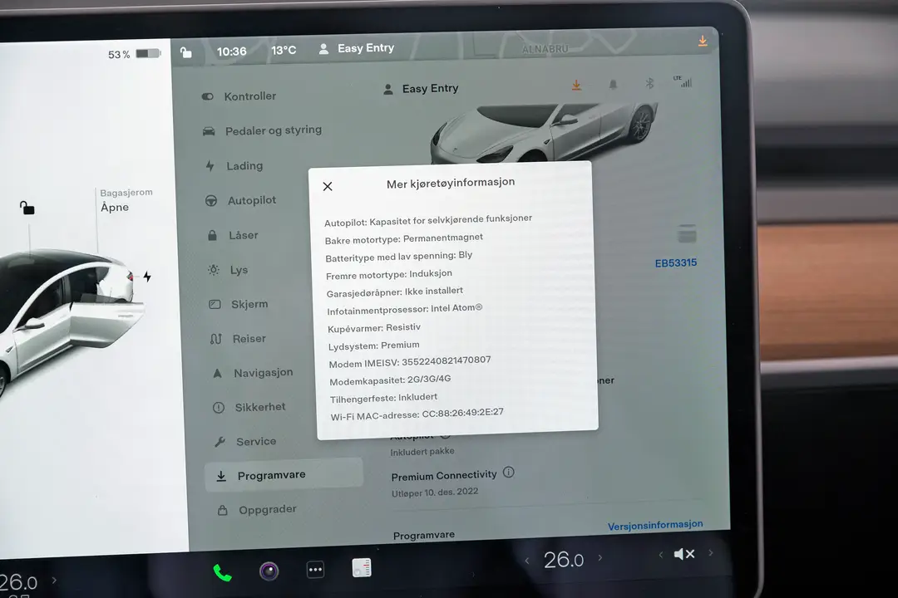Tap the 13°C outside temperature
898x598 pixels.
284,51
